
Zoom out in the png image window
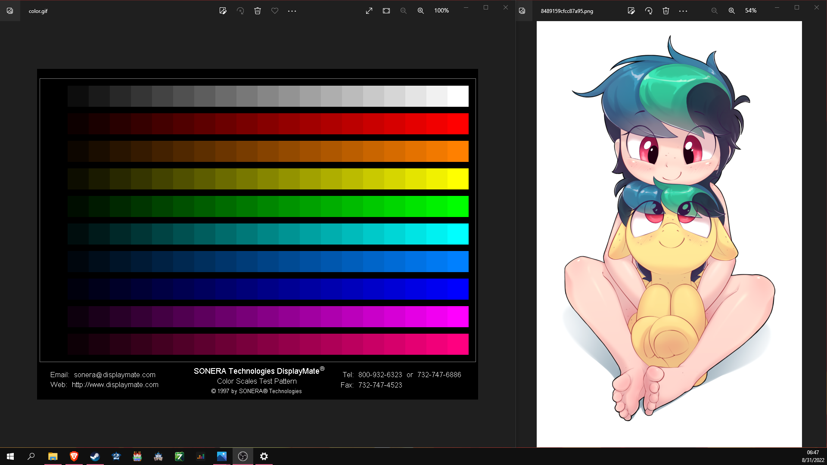pos(715,11)
